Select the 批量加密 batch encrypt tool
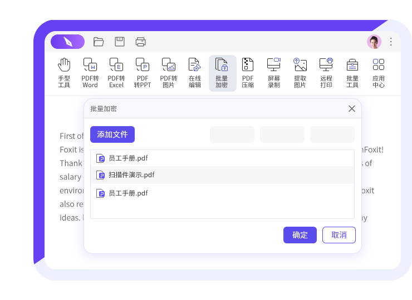412x300 pixels. (222, 73)
